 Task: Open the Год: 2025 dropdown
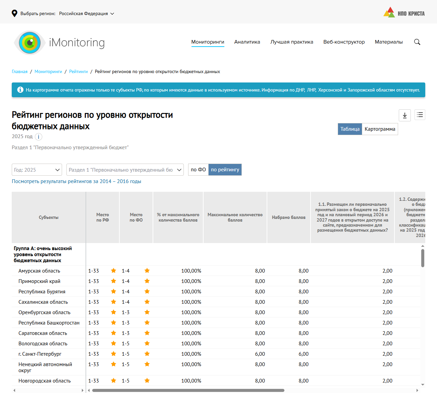[x=37, y=170]
